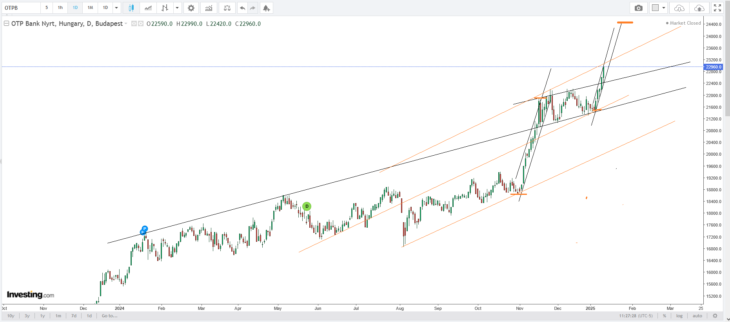730x322 pixels.
Task: Take a chart snapshot with the camera
Action: (639, 8)
